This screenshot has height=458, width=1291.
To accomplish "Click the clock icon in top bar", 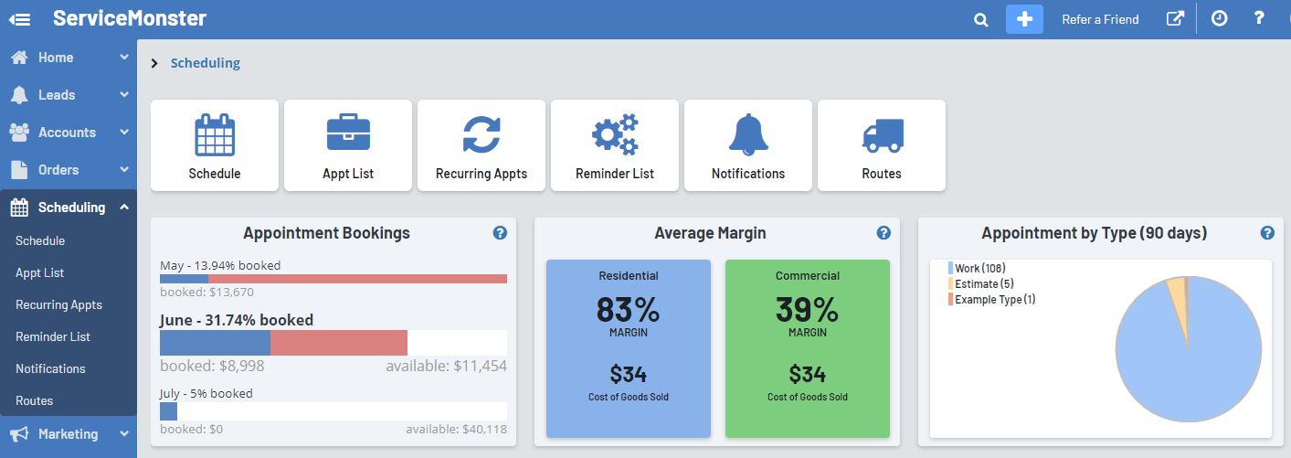I will tap(1219, 19).
